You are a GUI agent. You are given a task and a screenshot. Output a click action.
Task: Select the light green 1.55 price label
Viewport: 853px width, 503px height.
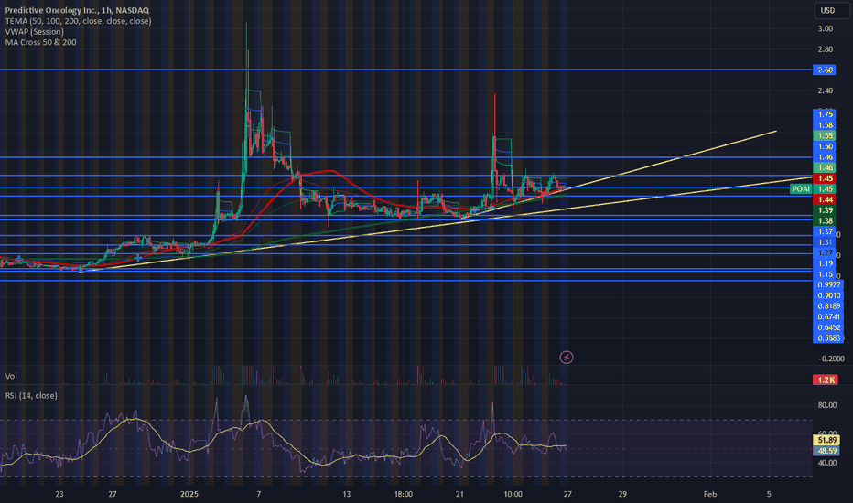[x=826, y=136]
